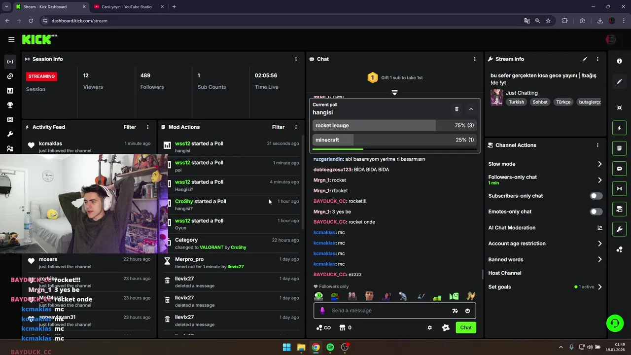
Task: Click the Turkish tag chip
Action: pyautogui.click(x=516, y=102)
